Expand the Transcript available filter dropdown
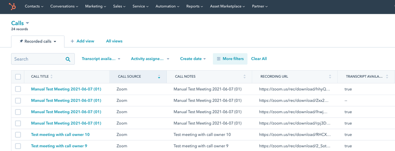This screenshot has width=395, height=151. pyautogui.click(x=101, y=59)
